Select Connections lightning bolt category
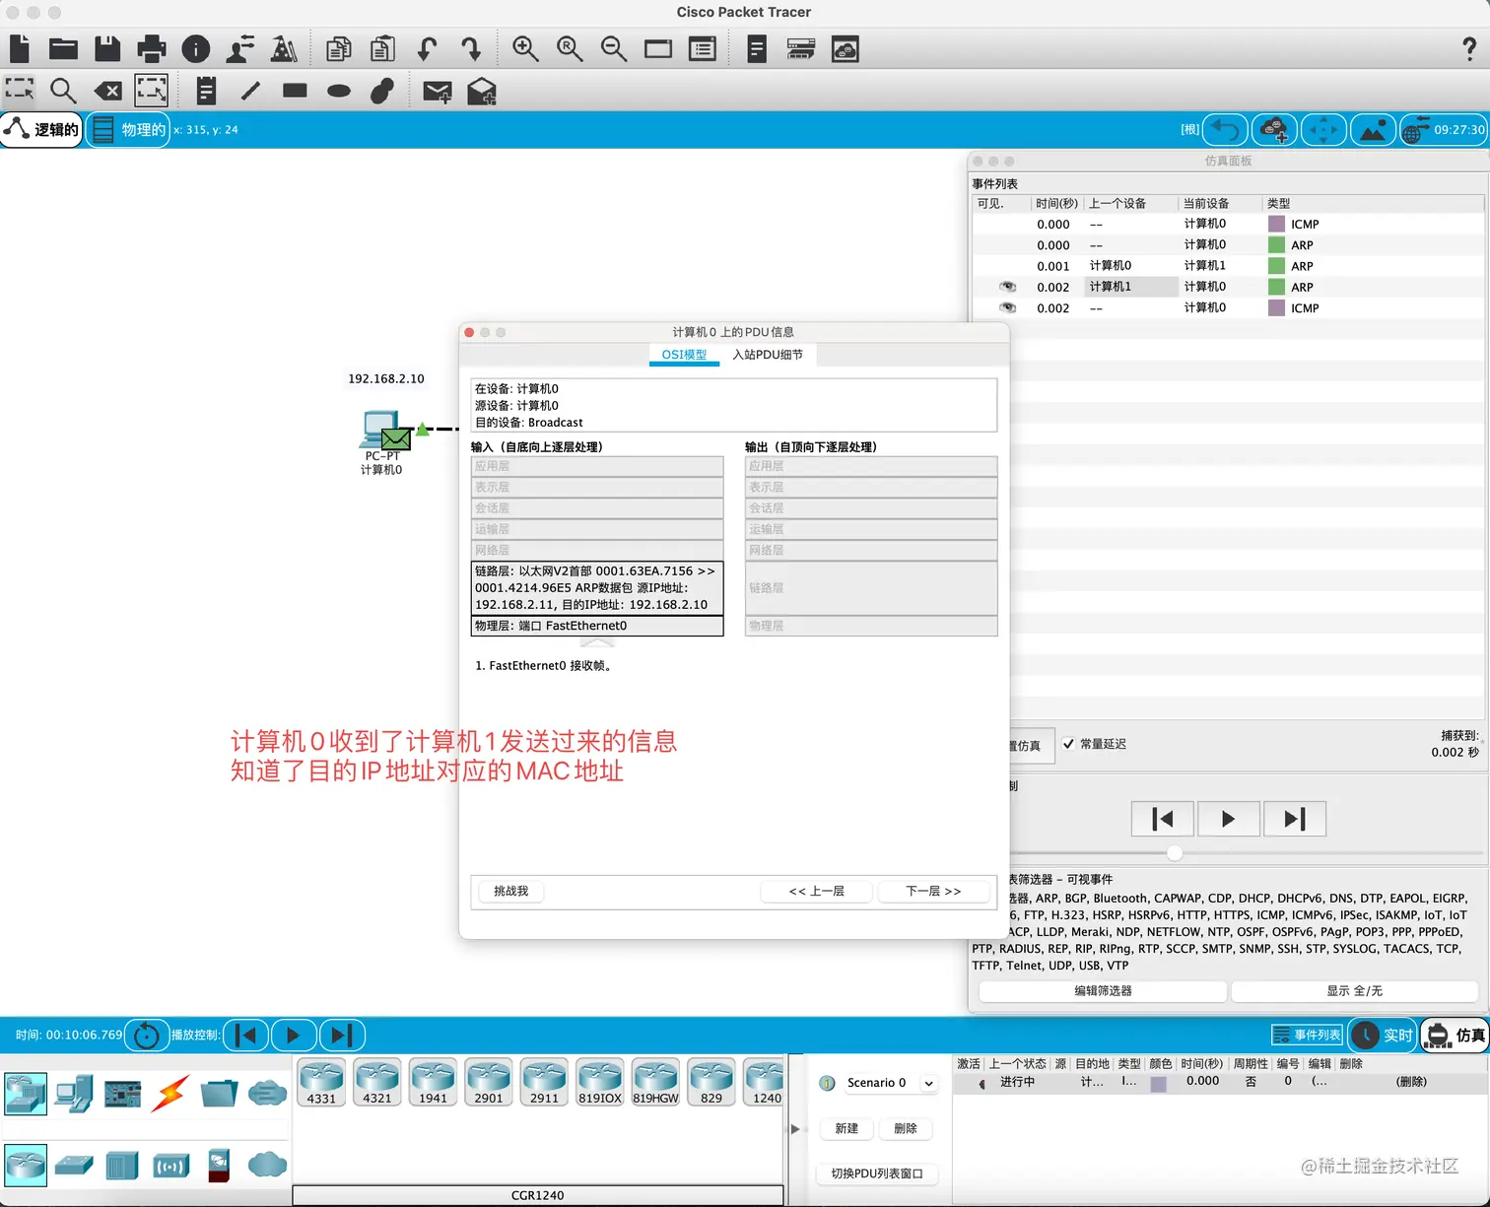1490x1207 pixels. click(x=170, y=1094)
